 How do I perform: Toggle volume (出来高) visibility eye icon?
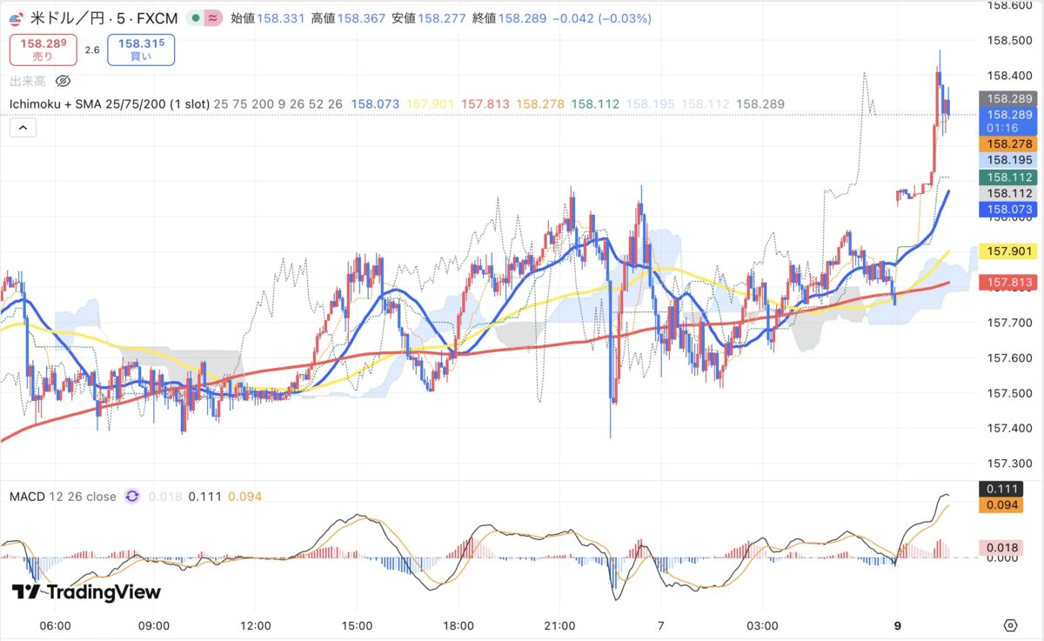tap(63, 82)
